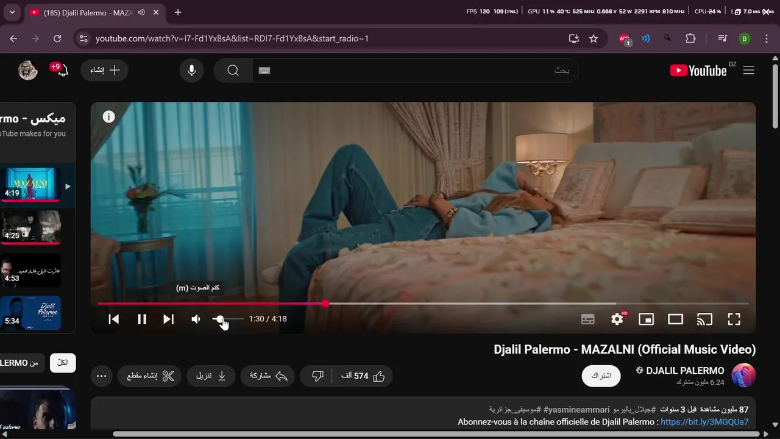Adjust the player volume slider
This screenshot has width=780, height=439.
(x=228, y=319)
